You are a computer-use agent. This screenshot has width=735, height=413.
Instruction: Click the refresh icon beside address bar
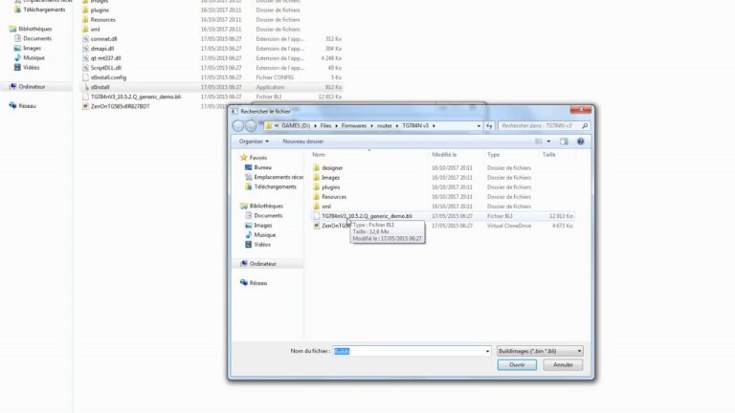pyautogui.click(x=489, y=125)
